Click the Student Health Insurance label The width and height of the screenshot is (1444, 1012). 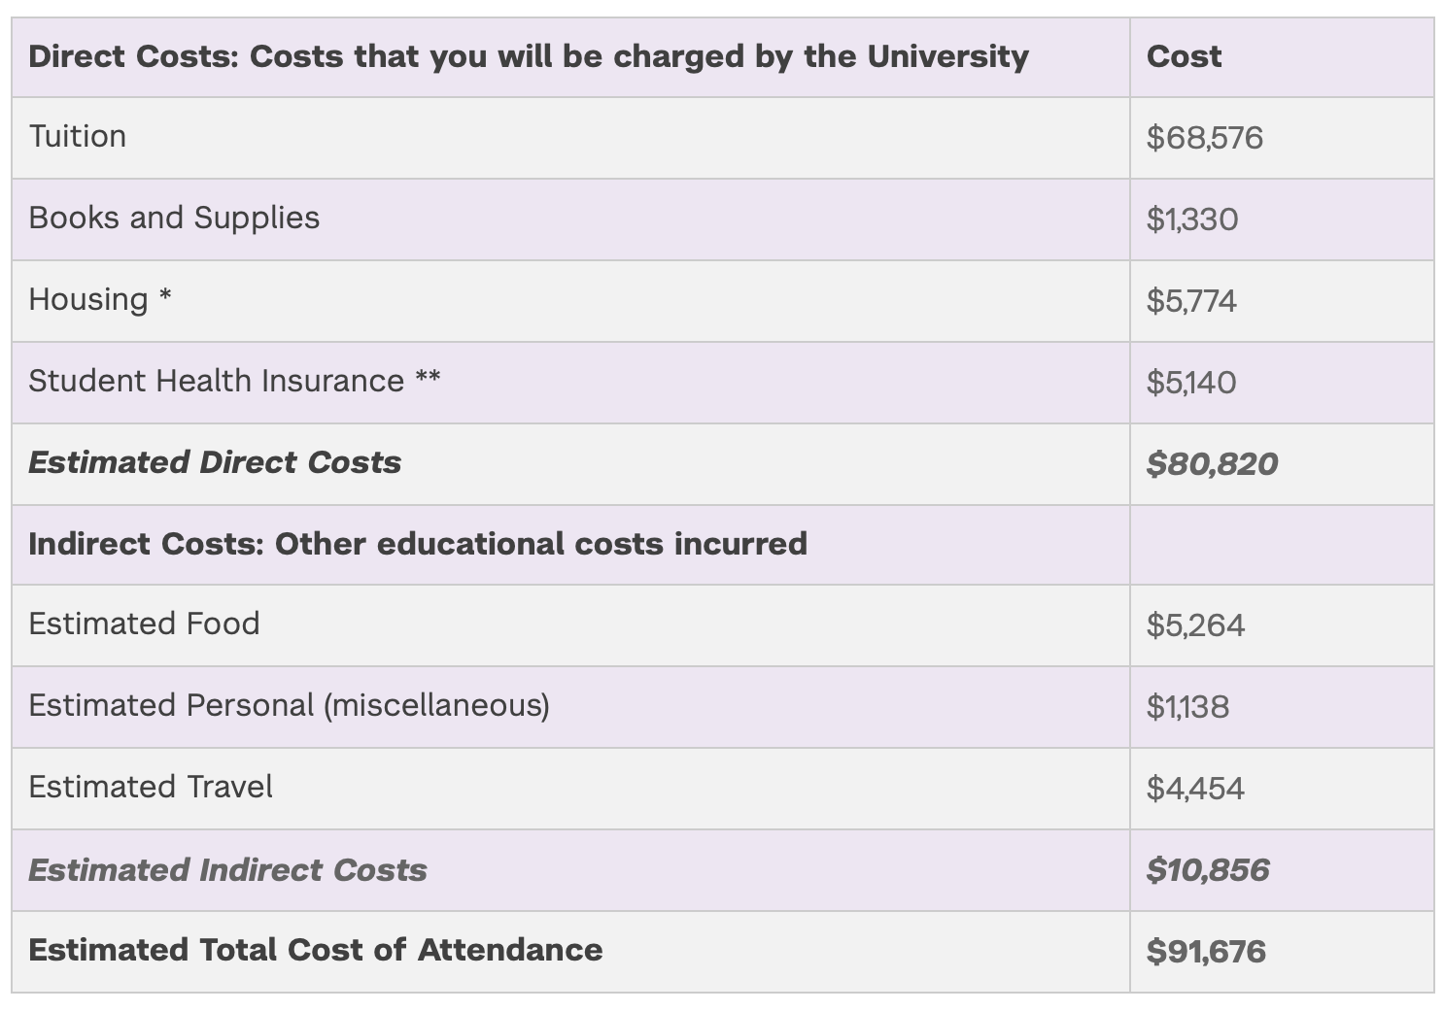[234, 381]
